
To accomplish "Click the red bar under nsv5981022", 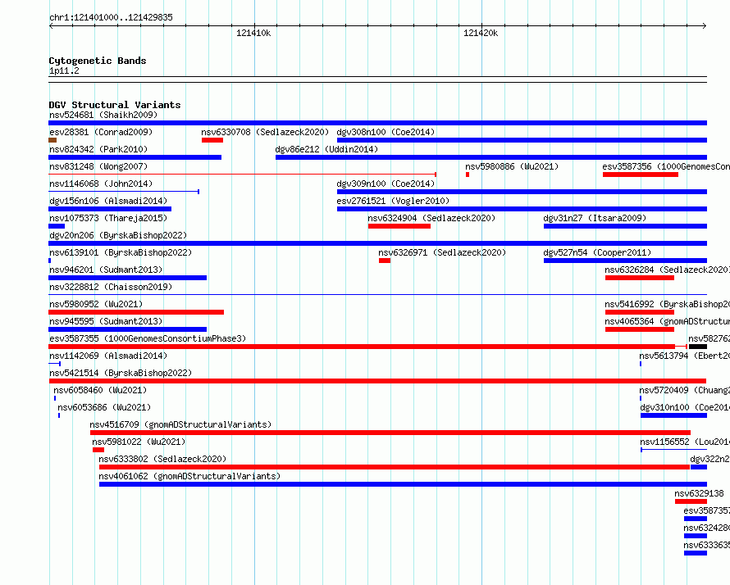I will 98,450.
